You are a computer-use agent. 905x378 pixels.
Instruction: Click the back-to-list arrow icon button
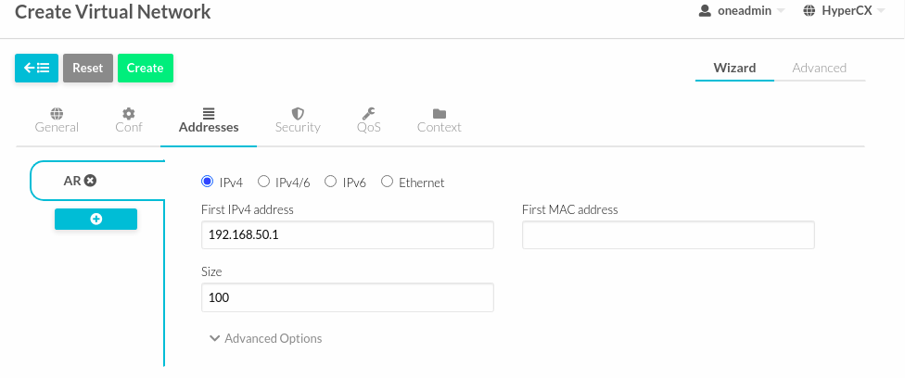[x=36, y=68]
